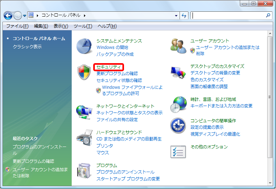Click the Clock, Language, and Region globe icon
The height and width of the screenshot is (189, 276).
pos(178,104)
